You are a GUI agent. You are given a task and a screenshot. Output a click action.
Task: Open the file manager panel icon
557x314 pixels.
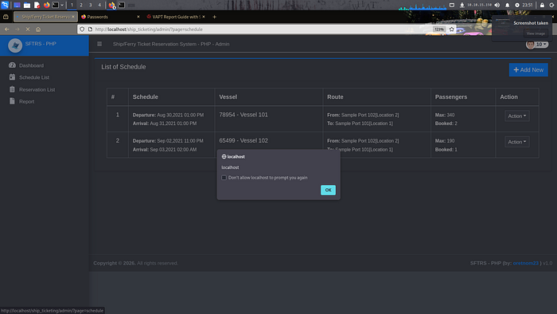[x=26, y=5]
